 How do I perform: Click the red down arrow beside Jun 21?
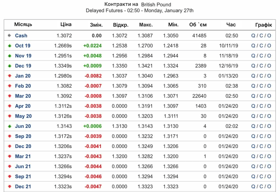pyautogui.click(x=10, y=166)
